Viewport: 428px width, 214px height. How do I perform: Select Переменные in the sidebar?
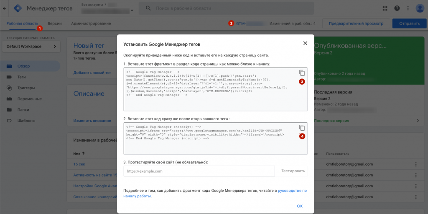coord(30,99)
